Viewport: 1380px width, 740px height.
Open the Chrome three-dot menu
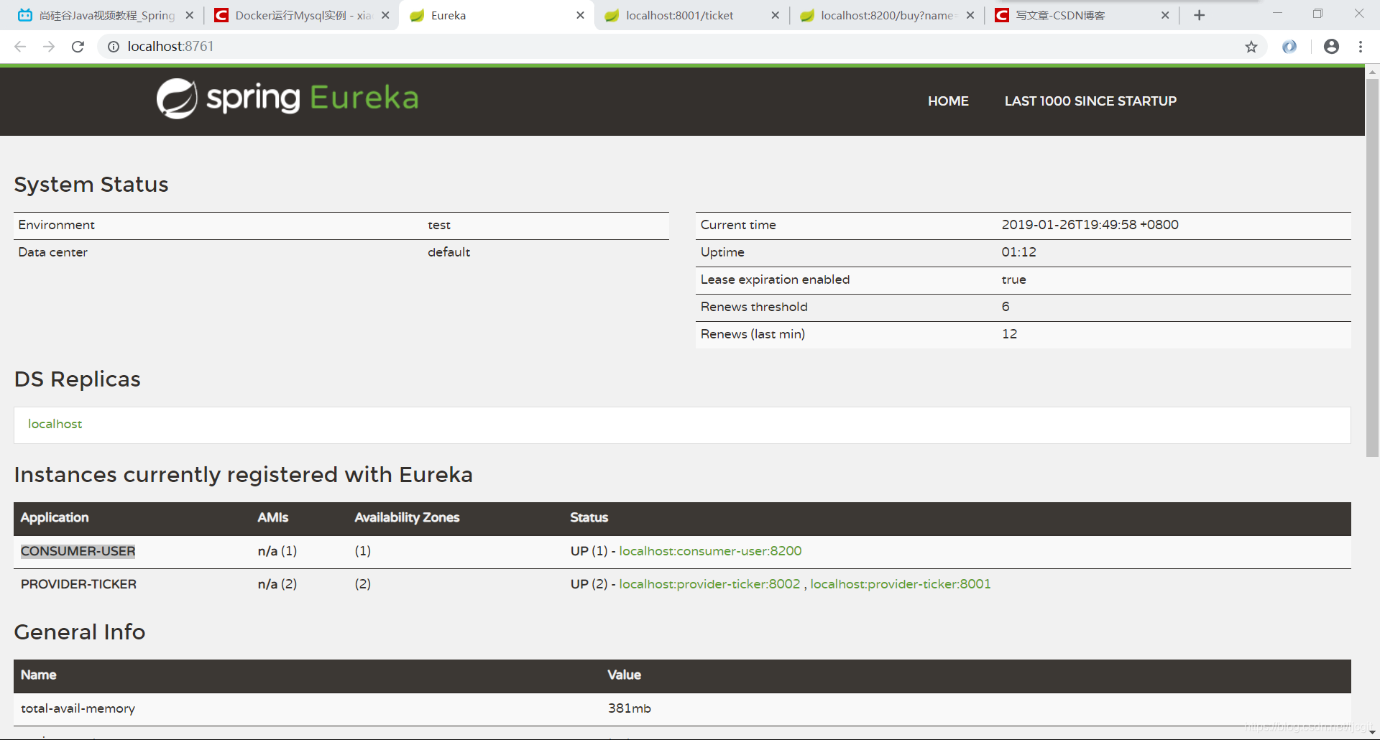[x=1361, y=47]
